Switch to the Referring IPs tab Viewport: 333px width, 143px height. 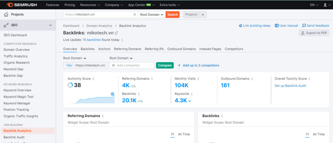click(x=154, y=49)
